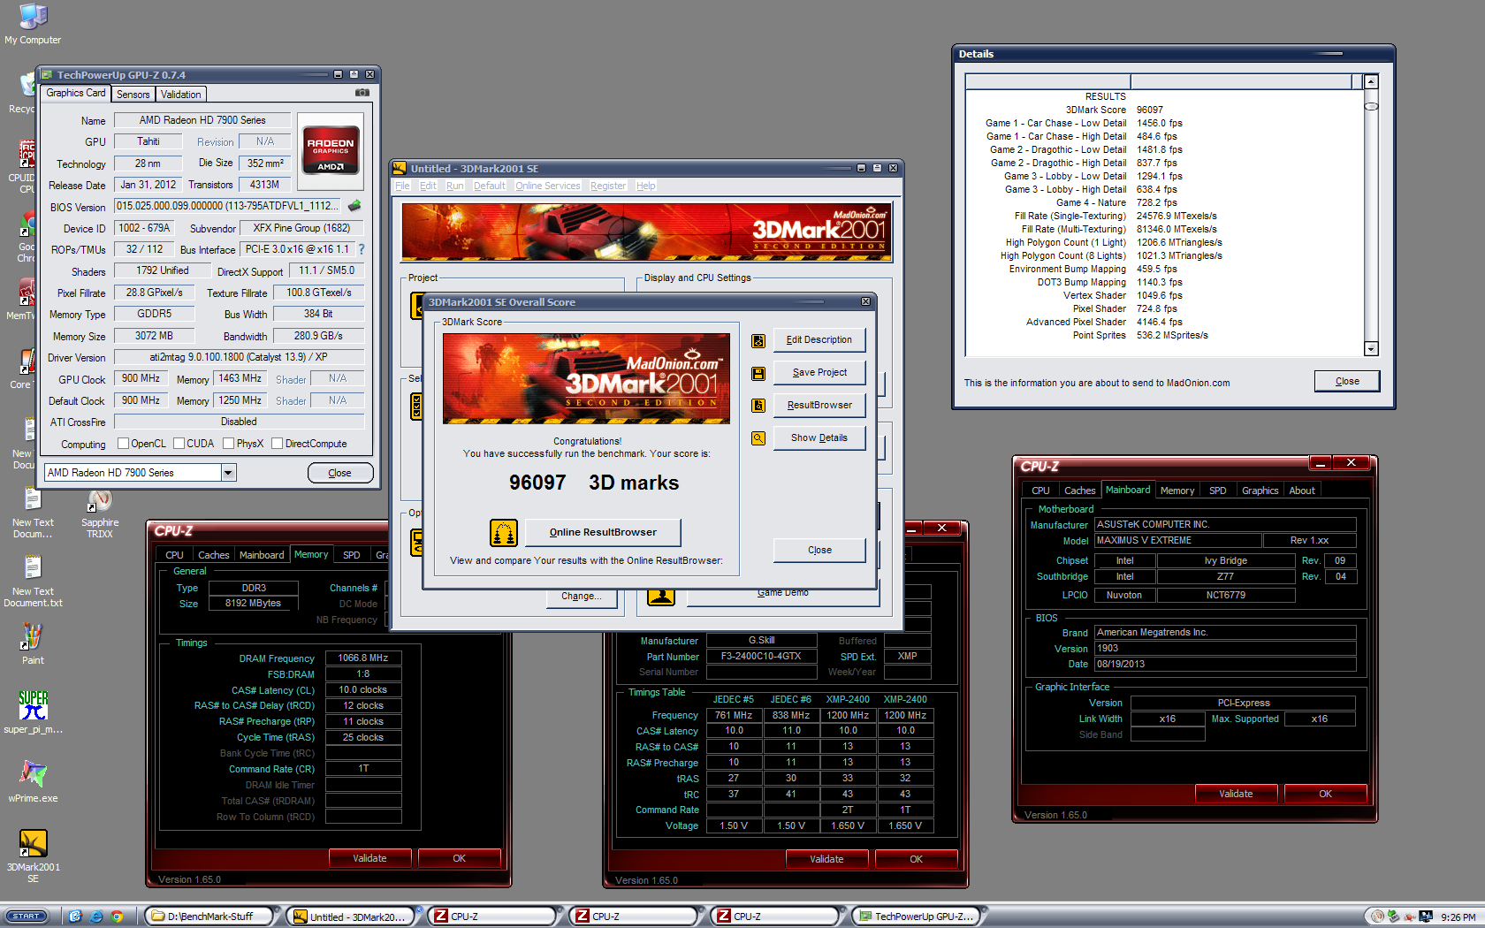Open Internet Explorer from quick launch
Screen dimensions: 1485x928
click(95, 917)
